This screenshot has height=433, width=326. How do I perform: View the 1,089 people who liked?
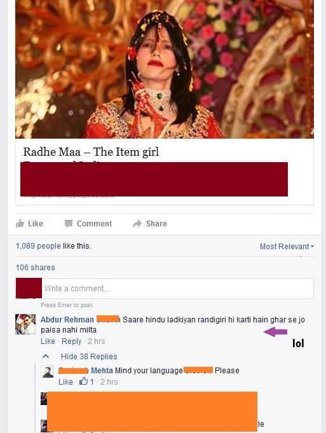click(x=38, y=246)
